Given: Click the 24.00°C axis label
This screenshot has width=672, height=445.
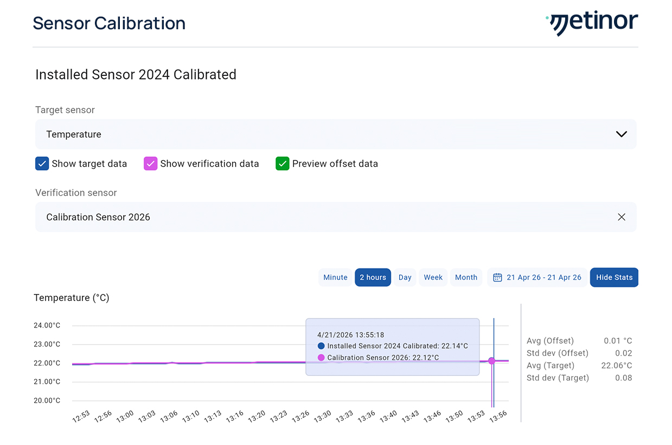Looking at the screenshot, I should (47, 325).
